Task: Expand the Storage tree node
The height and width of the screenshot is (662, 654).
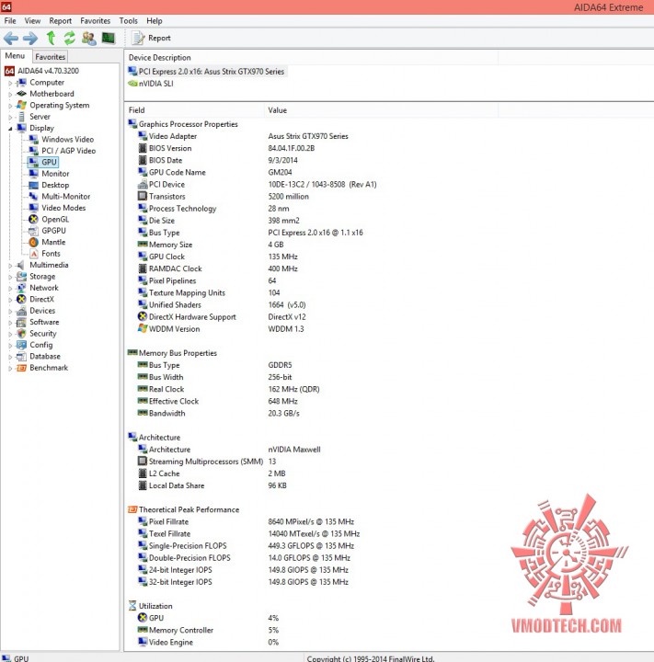Action: click(x=10, y=277)
